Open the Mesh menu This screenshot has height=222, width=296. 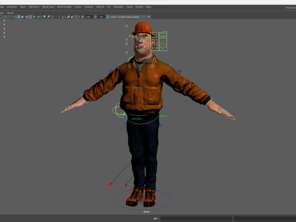[23, 7]
